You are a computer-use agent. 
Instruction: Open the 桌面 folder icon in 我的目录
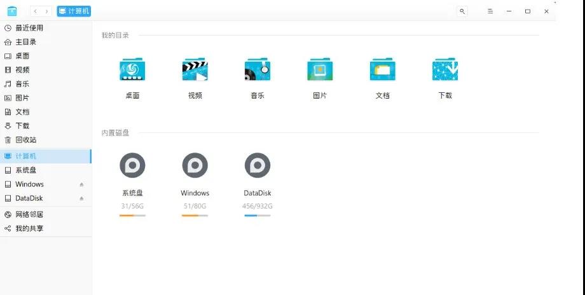pos(132,69)
